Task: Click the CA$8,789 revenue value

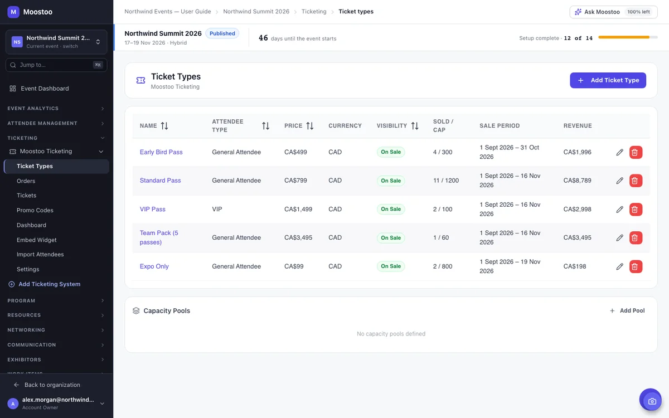Action: pyautogui.click(x=578, y=181)
